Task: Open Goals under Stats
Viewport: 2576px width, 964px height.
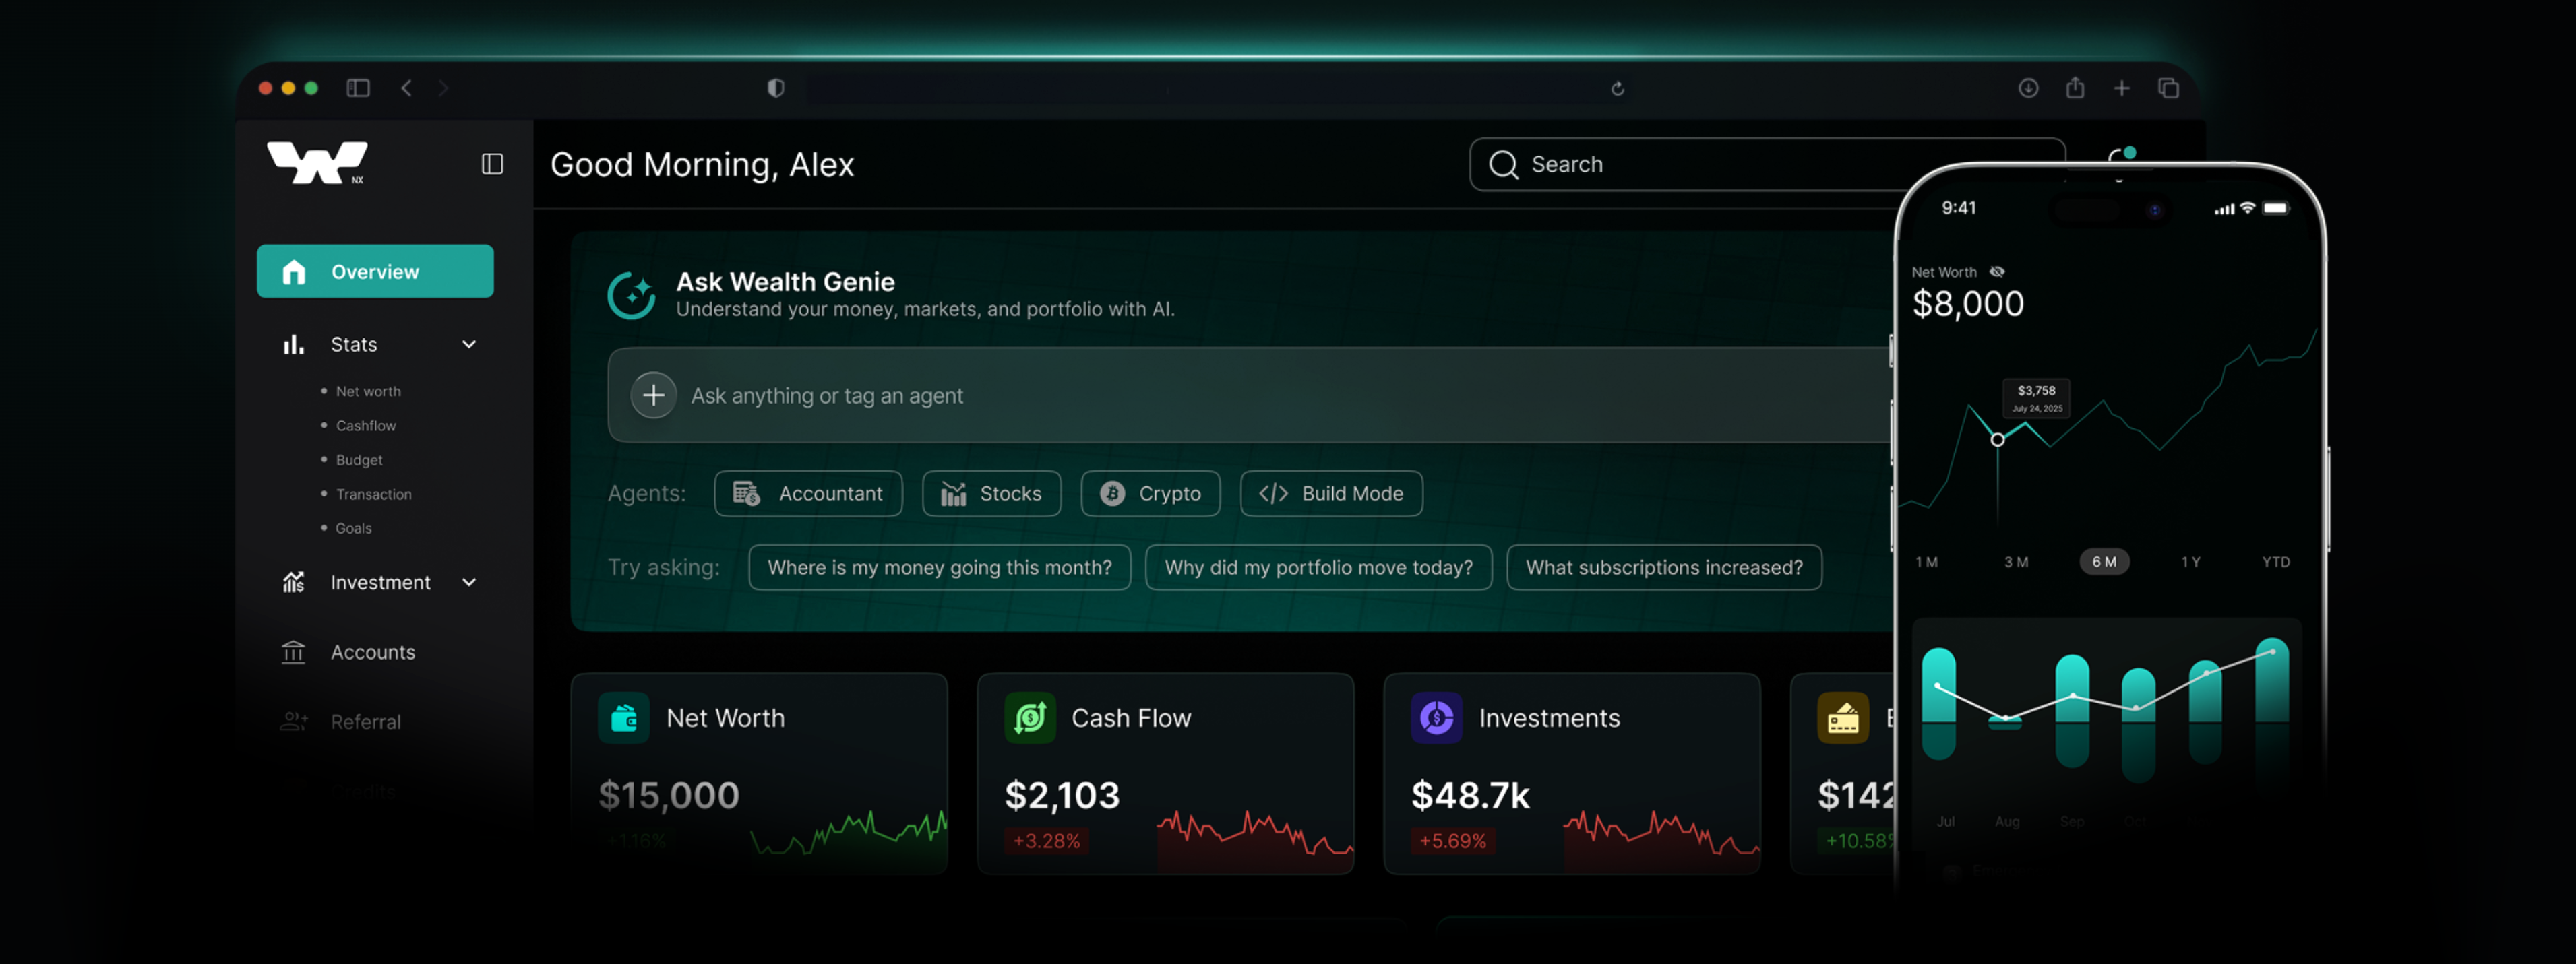Action: click(x=353, y=528)
